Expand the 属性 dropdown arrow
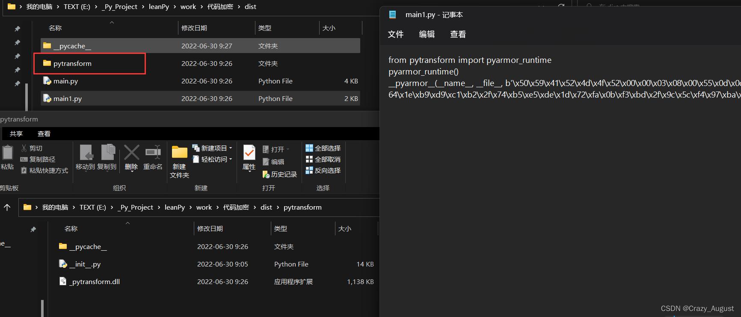Screen dimensions: 741x317 [249, 172]
